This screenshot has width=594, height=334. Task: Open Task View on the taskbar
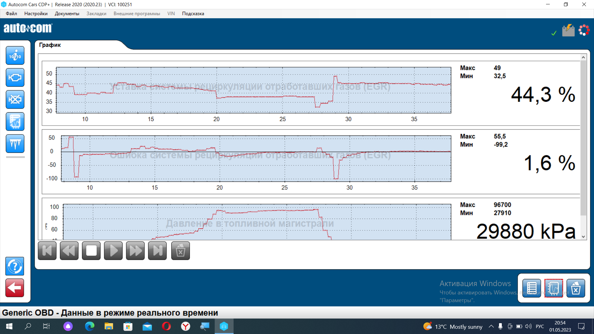46,326
